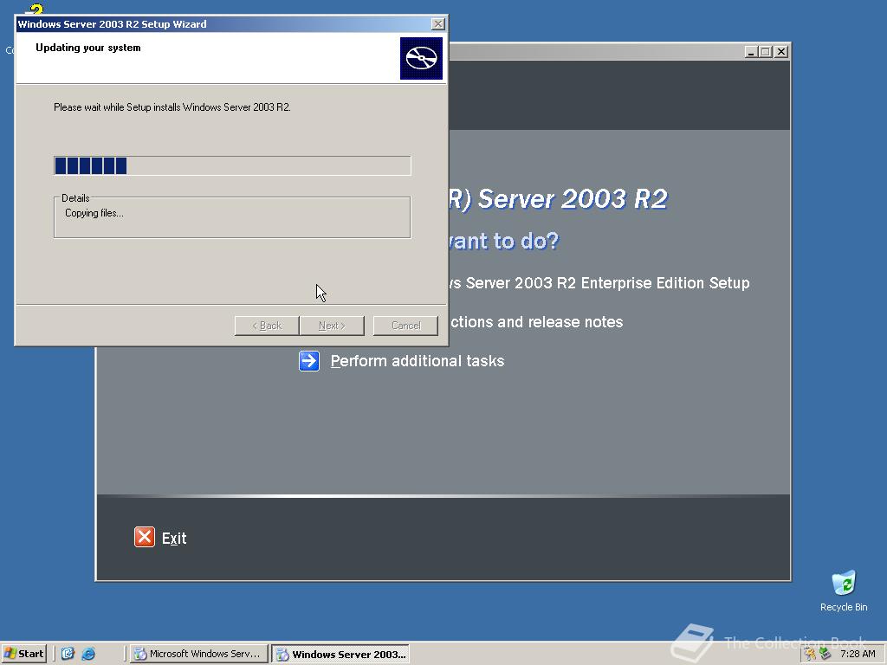
Task: Click the clock showing 7:28 AM
Action: (x=858, y=654)
